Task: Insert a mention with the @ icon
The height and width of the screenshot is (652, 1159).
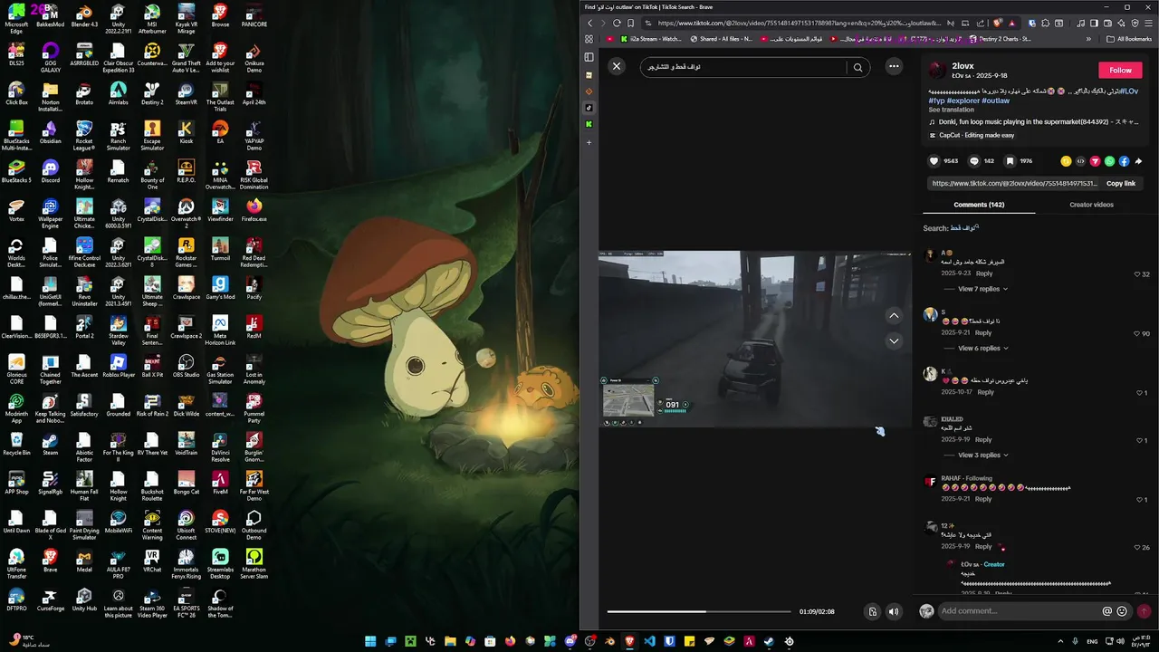Action: (1106, 611)
